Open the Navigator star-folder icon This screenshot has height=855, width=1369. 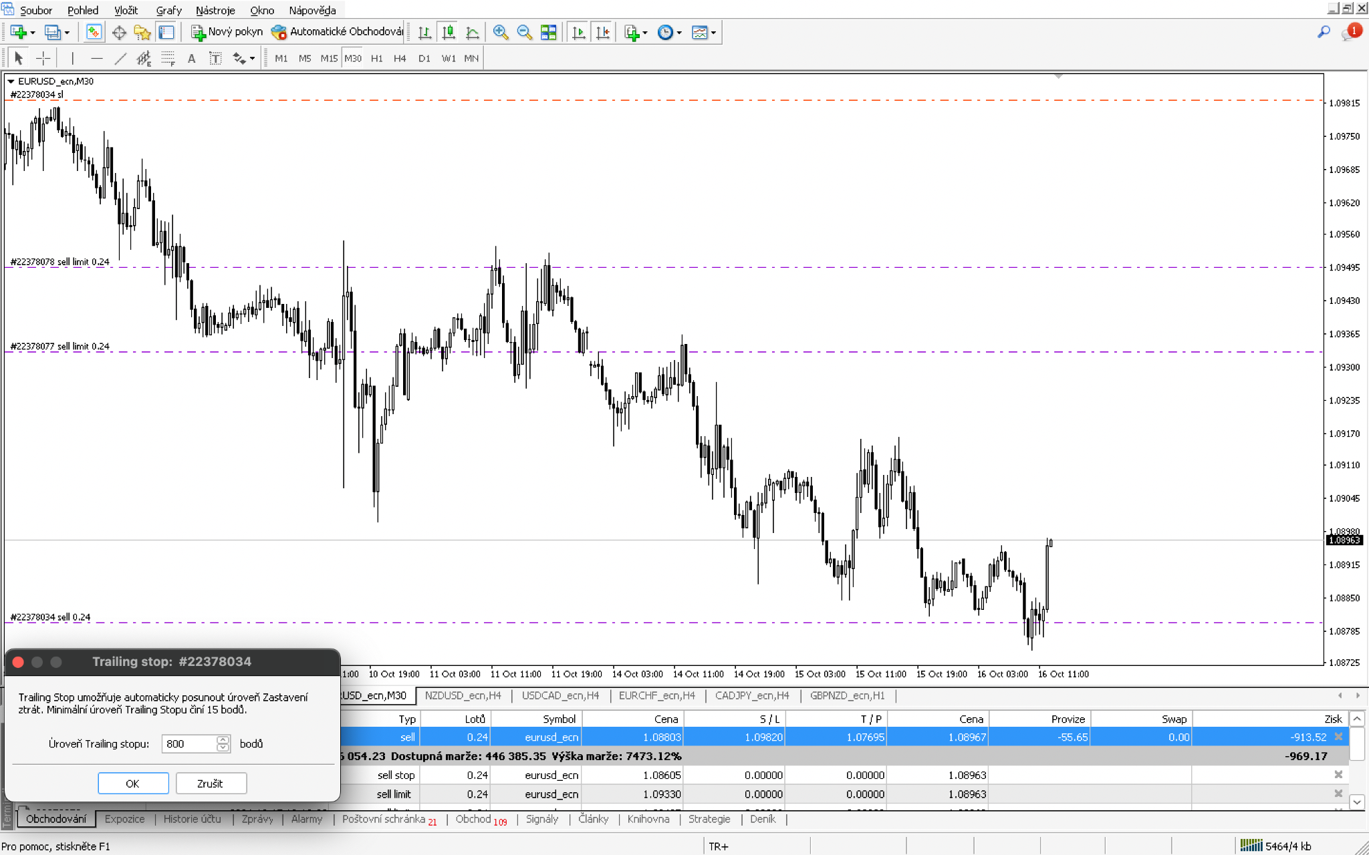click(x=142, y=32)
